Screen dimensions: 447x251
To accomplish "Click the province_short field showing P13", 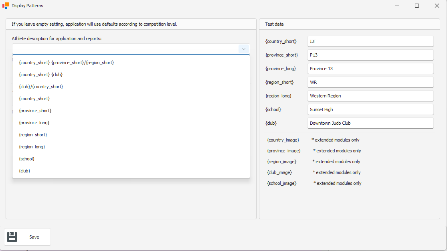I will click(x=370, y=55).
